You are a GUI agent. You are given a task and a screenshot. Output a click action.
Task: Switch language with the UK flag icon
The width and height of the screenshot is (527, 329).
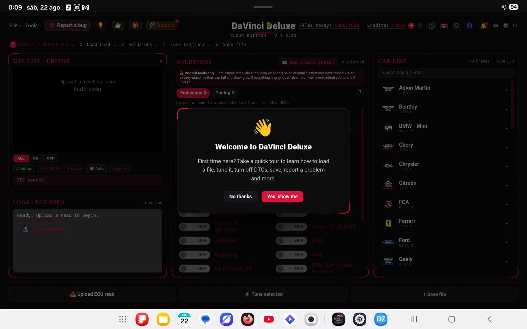click(x=444, y=25)
